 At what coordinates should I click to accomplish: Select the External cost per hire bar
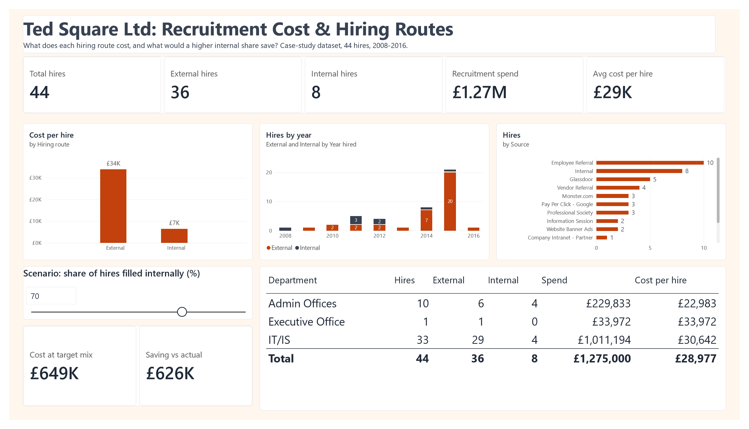point(113,206)
